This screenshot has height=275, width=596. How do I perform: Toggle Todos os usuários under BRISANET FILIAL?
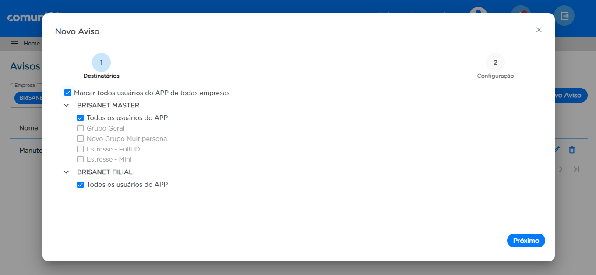80,185
